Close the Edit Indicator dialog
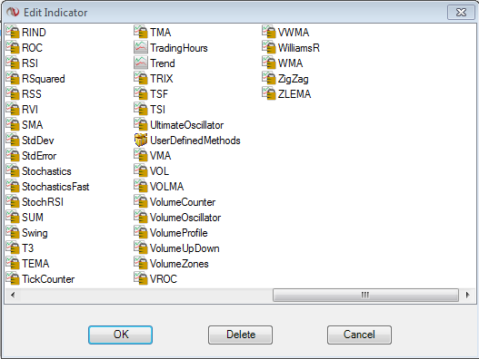The width and height of the screenshot is (479, 359). pyautogui.click(x=461, y=12)
